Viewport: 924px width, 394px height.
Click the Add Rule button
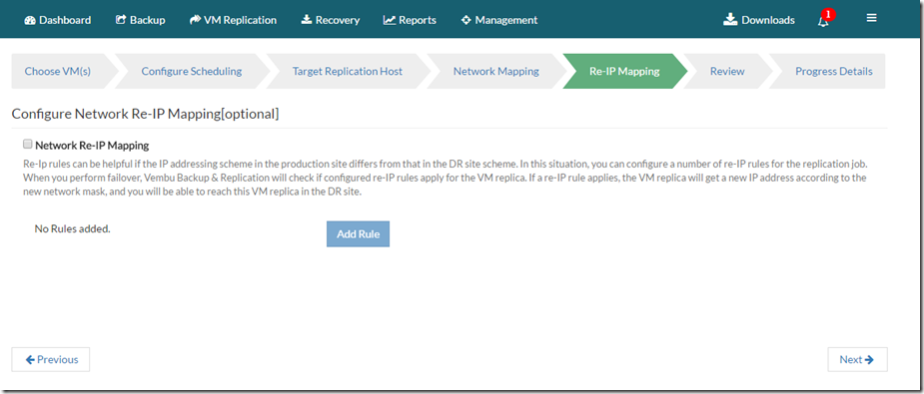[x=359, y=234]
